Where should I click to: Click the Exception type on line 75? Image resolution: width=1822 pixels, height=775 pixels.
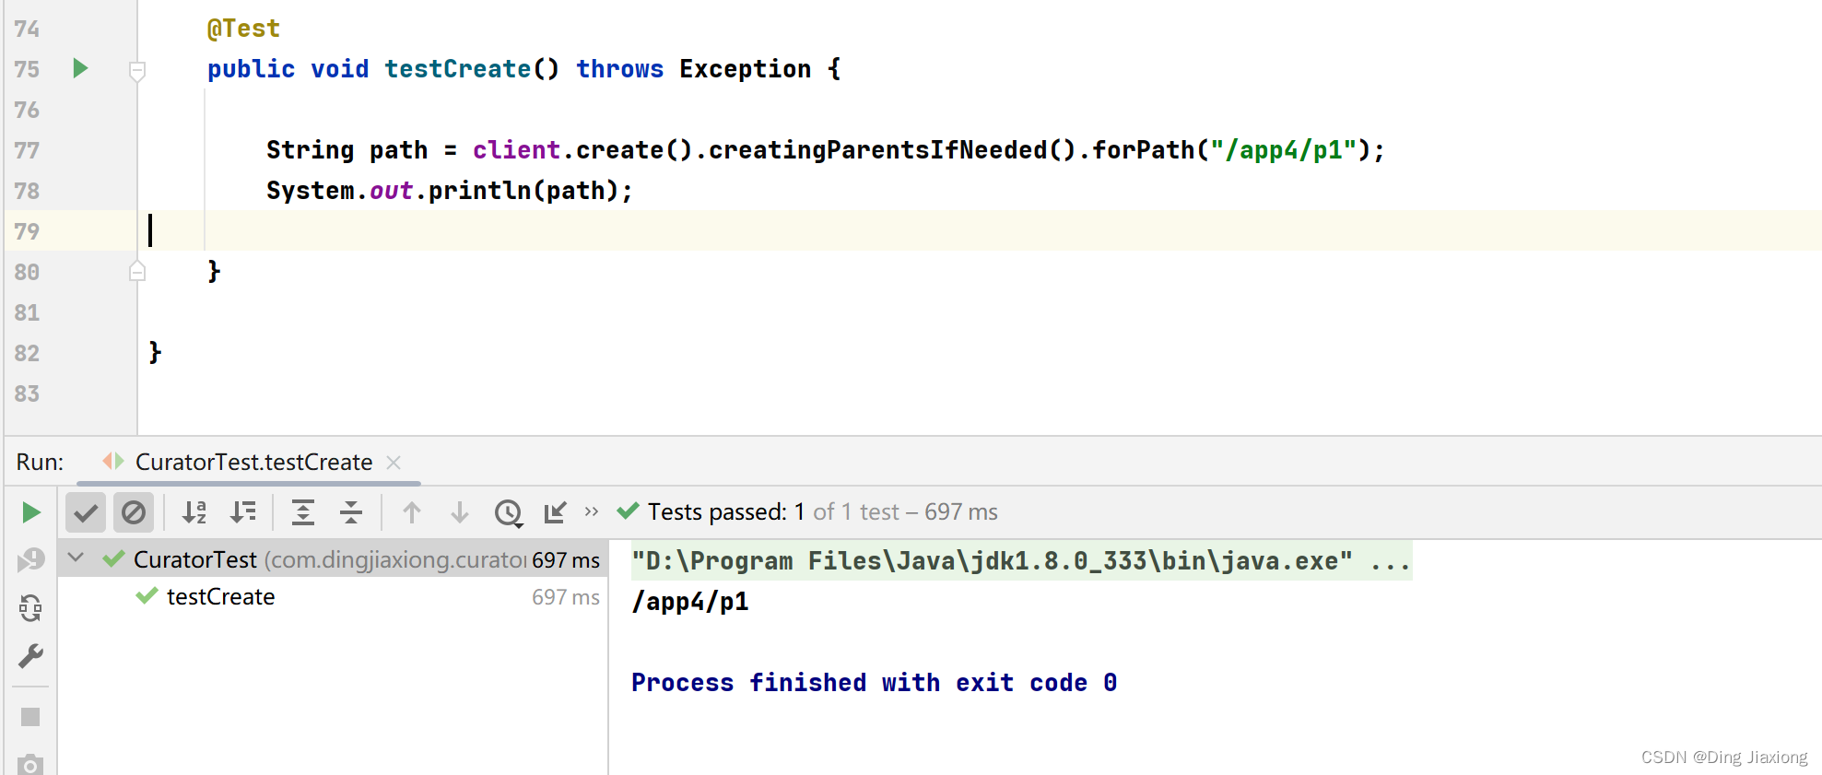click(745, 69)
